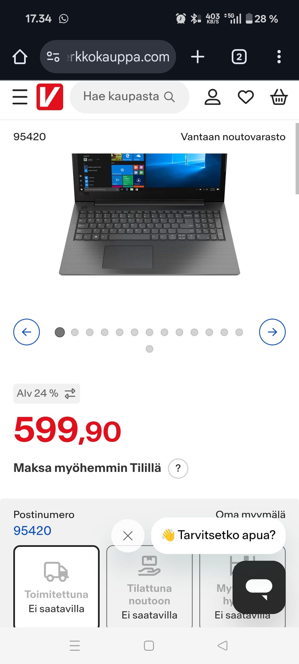This screenshot has width=299, height=664.
Task: Open the shopping basket icon
Action: tap(279, 97)
